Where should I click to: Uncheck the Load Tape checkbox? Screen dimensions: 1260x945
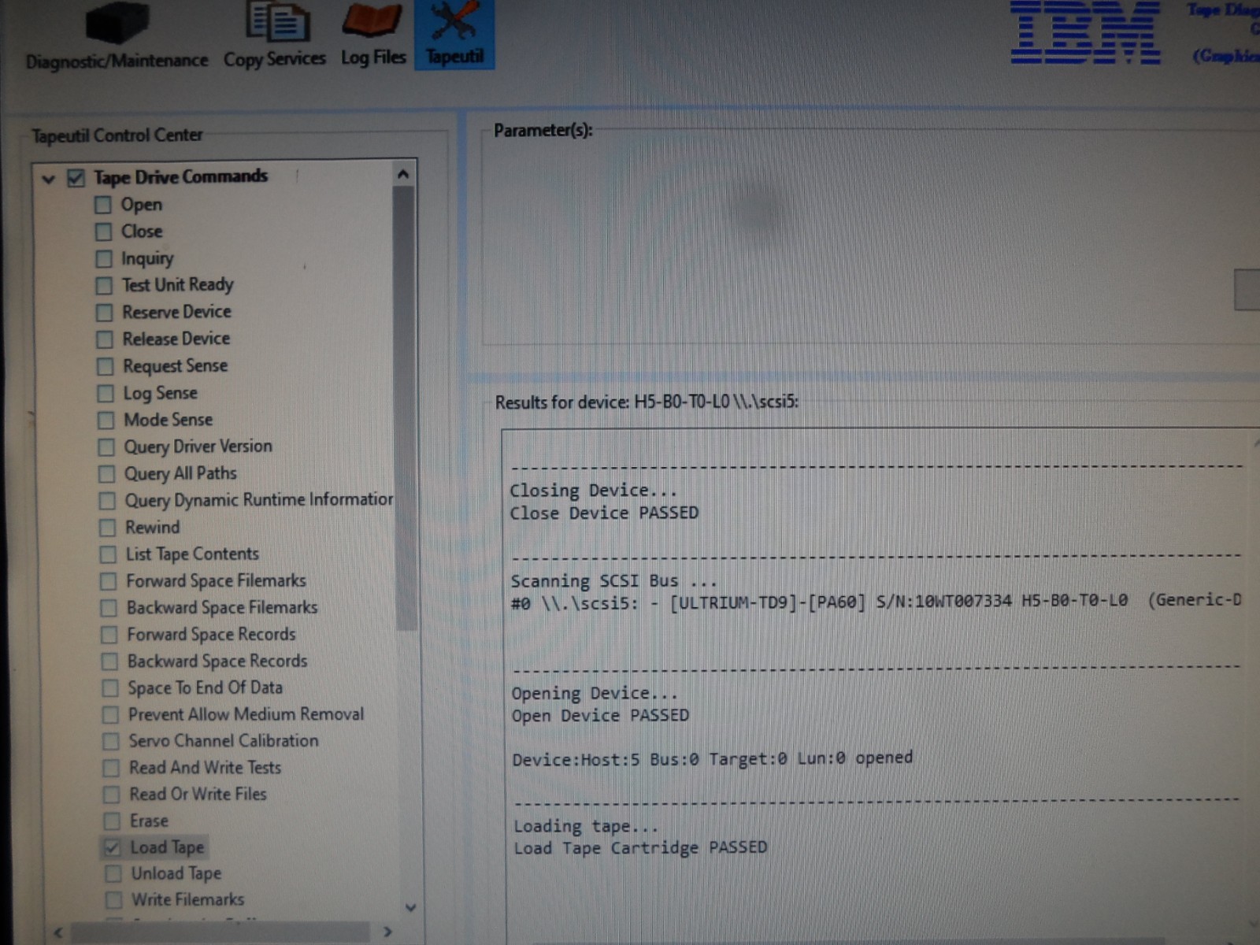[x=112, y=847]
